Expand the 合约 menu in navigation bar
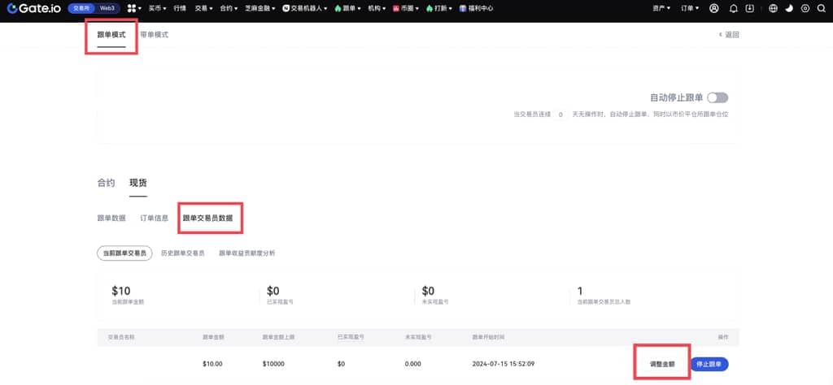Screen dimensions: 833x385 point(229,8)
